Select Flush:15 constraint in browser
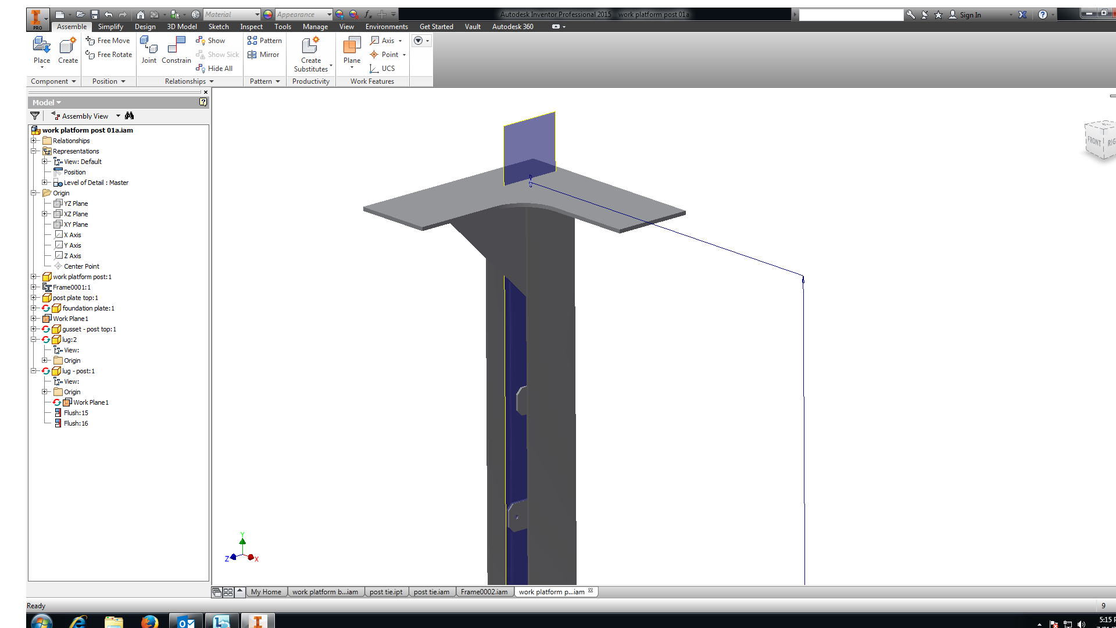Image resolution: width=1116 pixels, height=628 pixels. 71,413
